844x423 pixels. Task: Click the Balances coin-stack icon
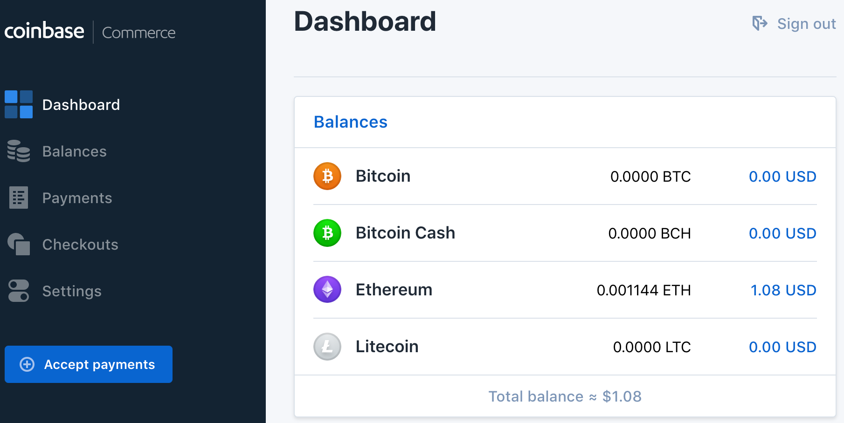18,151
